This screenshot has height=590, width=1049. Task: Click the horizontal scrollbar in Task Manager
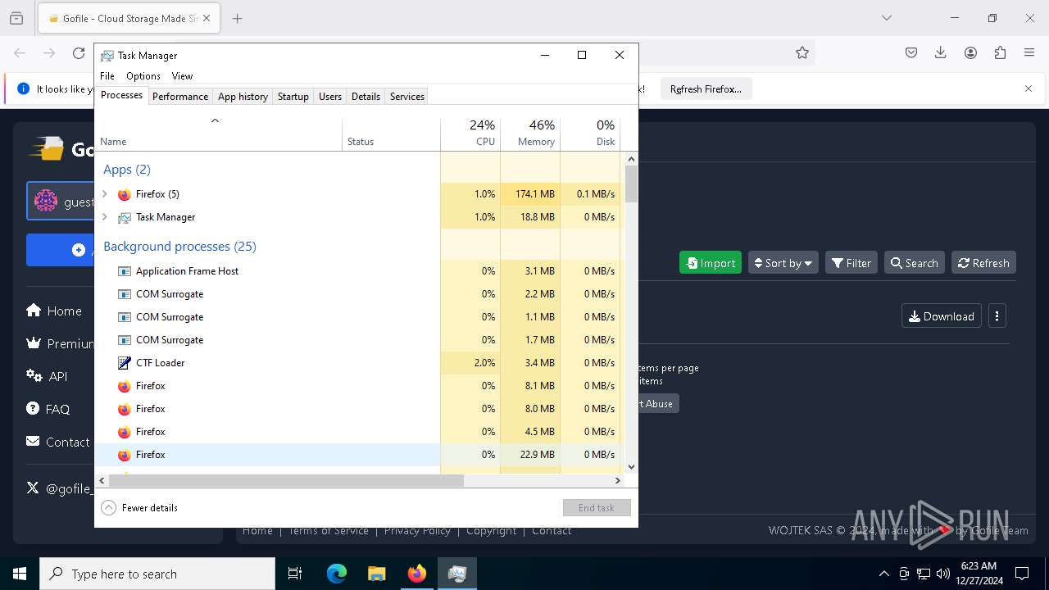tap(286, 480)
